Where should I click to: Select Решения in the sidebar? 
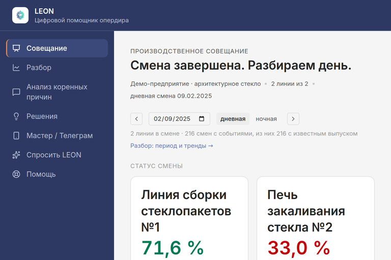click(x=57, y=116)
